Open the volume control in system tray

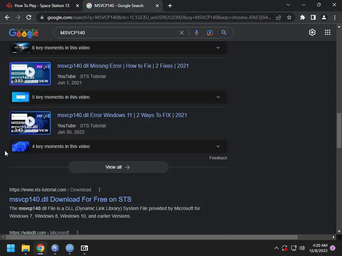click(x=302, y=248)
